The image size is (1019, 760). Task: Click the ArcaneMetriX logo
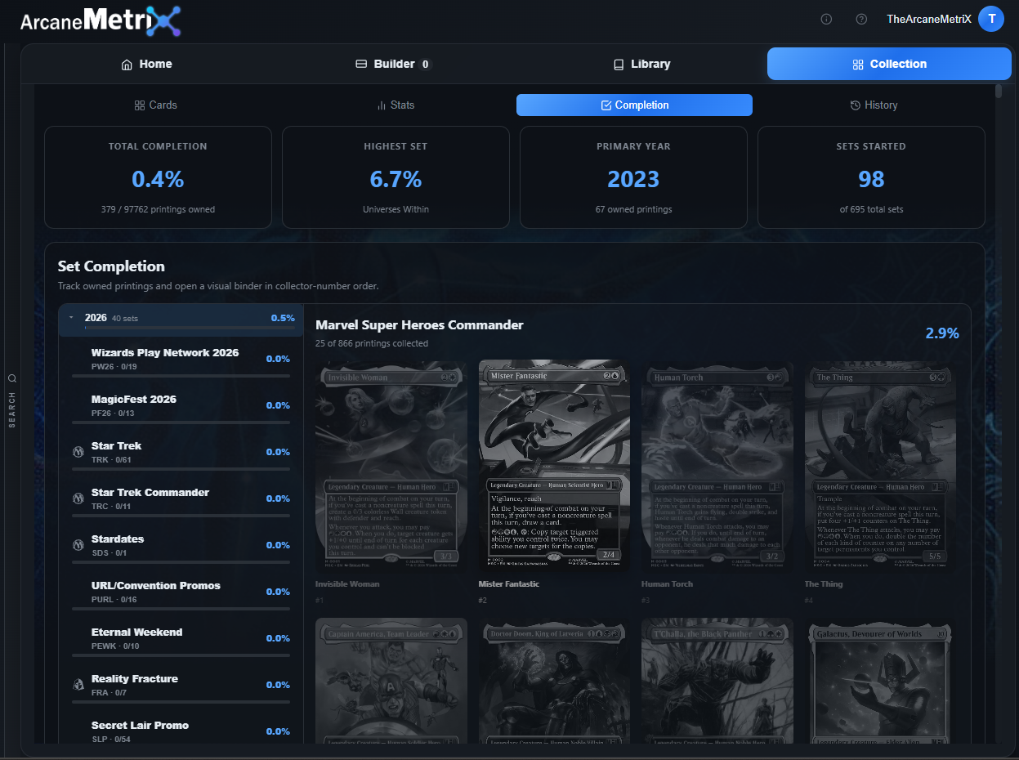100,20
